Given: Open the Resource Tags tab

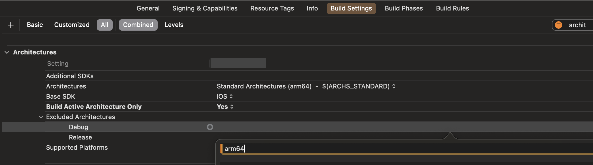Looking at the screenshot, I should click(272, 8).
